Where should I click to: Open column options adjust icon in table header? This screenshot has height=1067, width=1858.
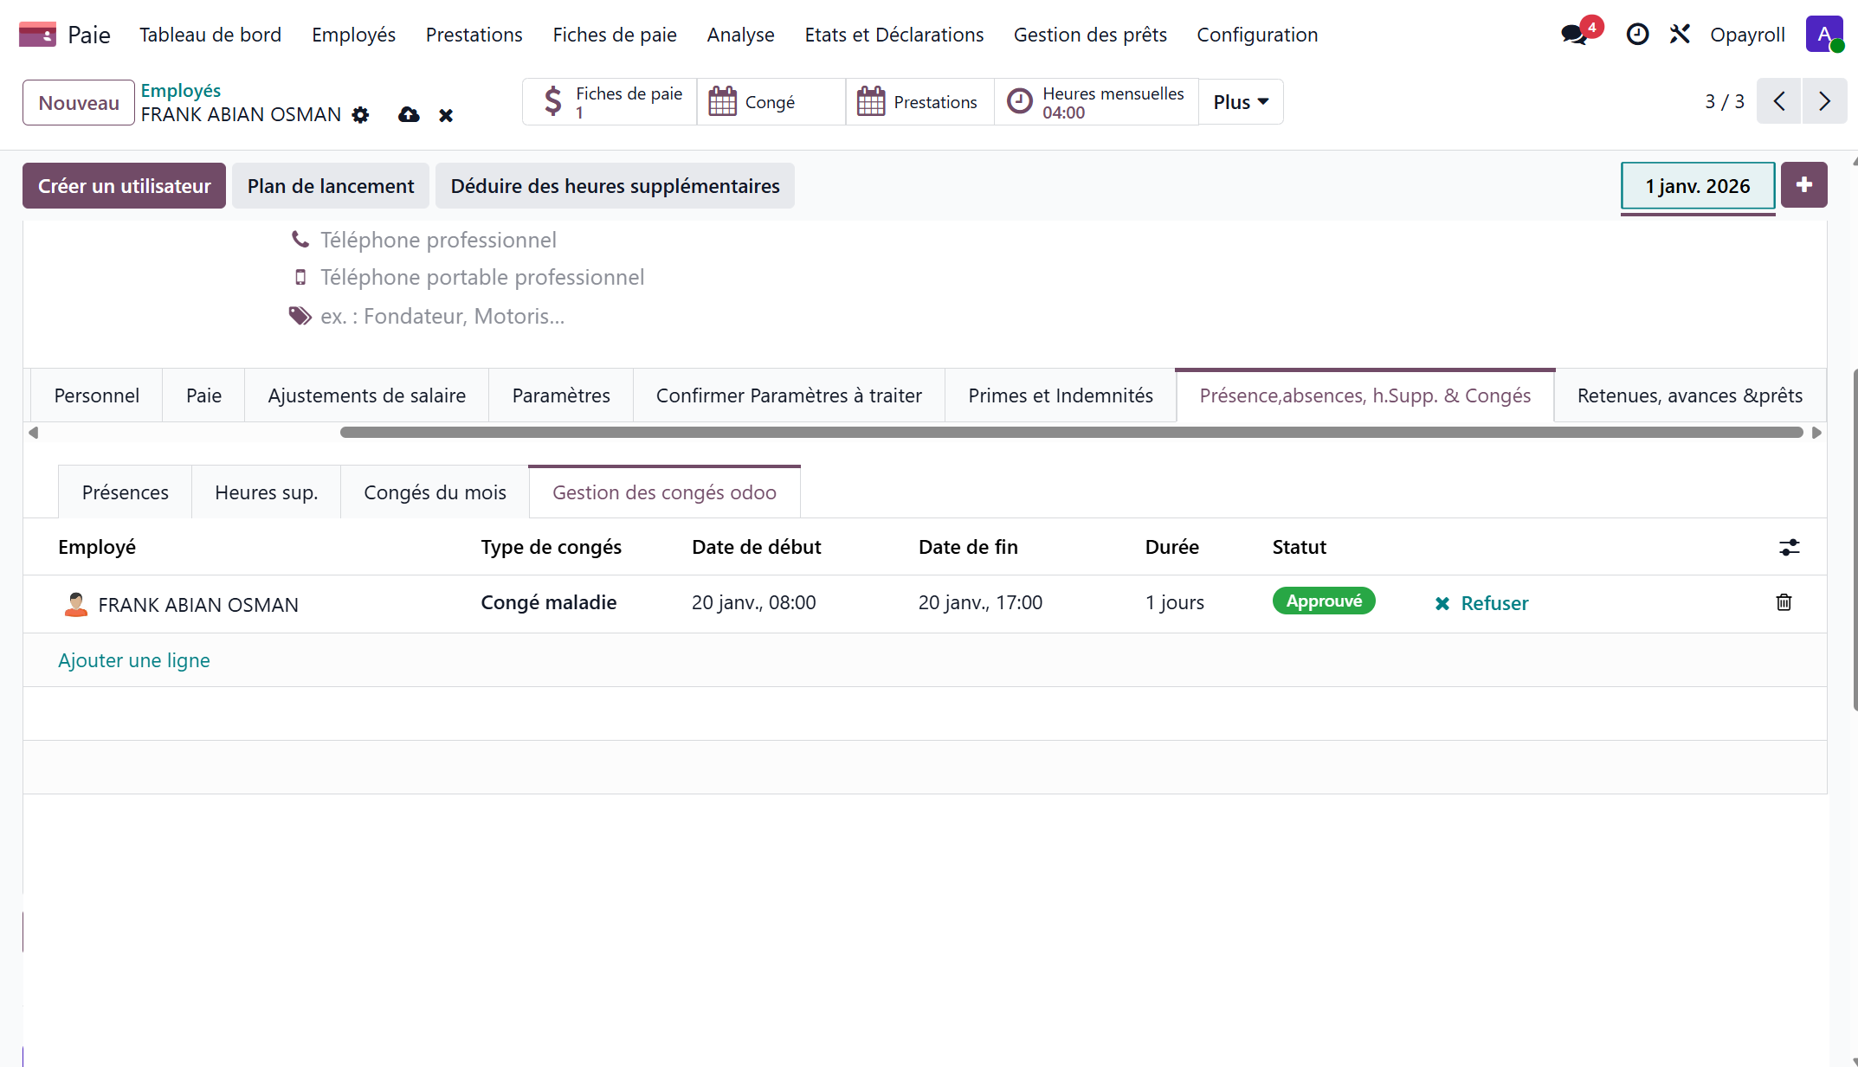point(1789,547)
